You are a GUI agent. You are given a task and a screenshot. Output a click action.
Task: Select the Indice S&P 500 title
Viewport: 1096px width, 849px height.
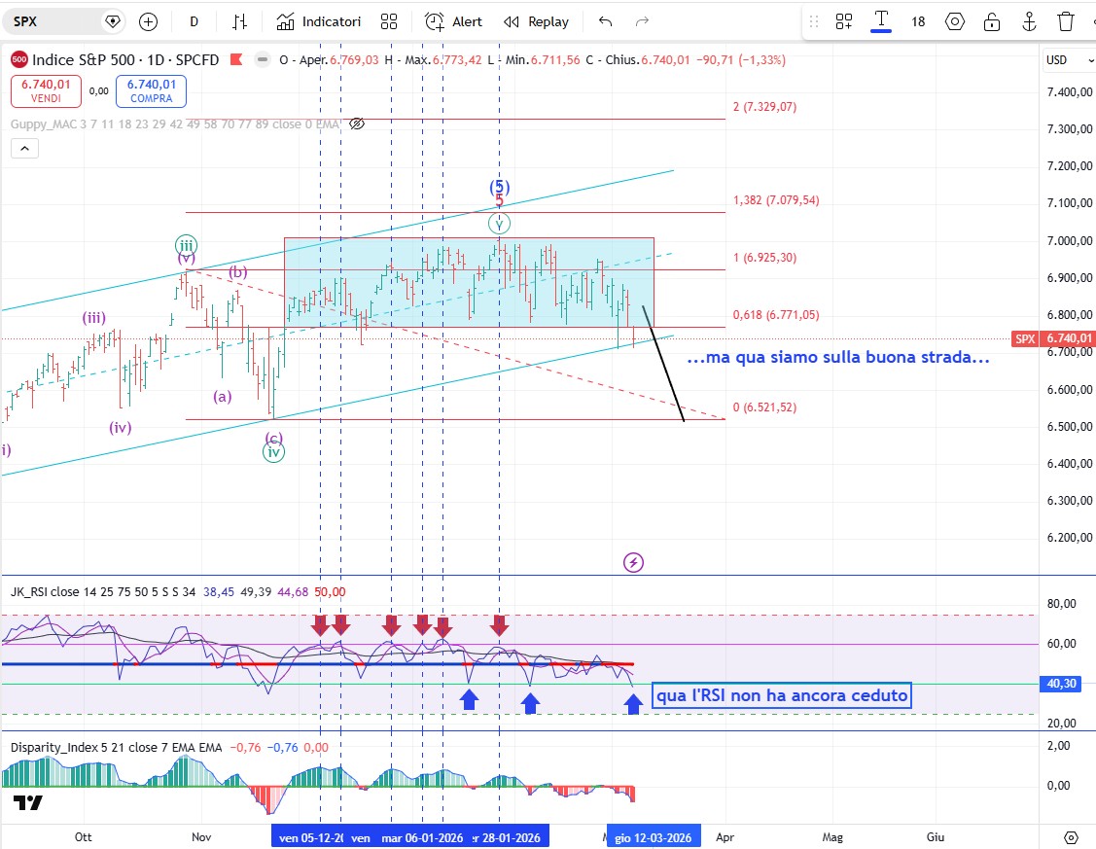[x=125, y=59]
